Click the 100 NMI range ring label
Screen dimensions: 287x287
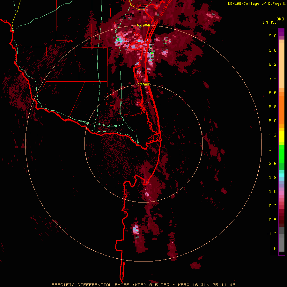(143, 25)
